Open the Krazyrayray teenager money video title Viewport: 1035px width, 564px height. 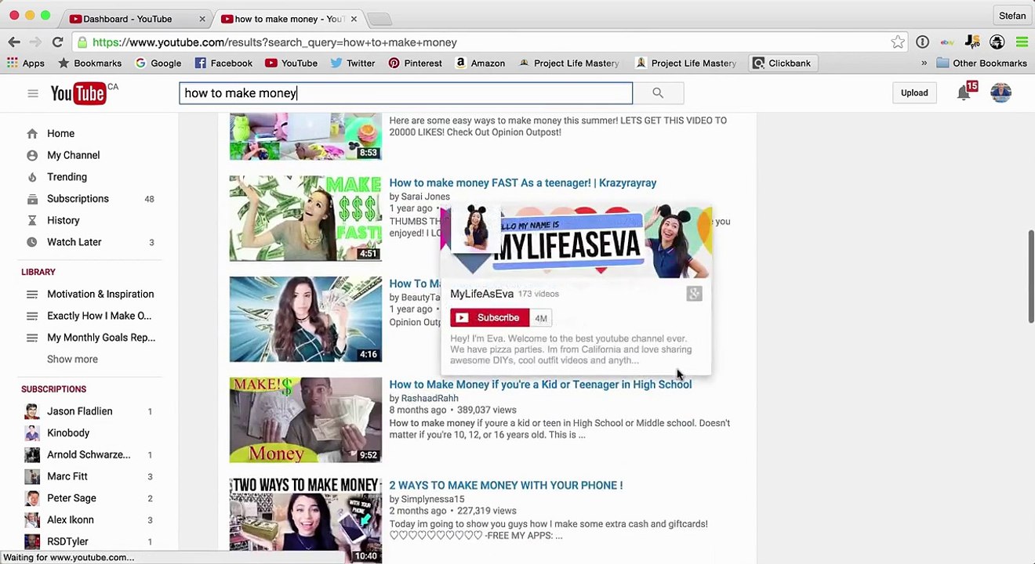(523, 183)
